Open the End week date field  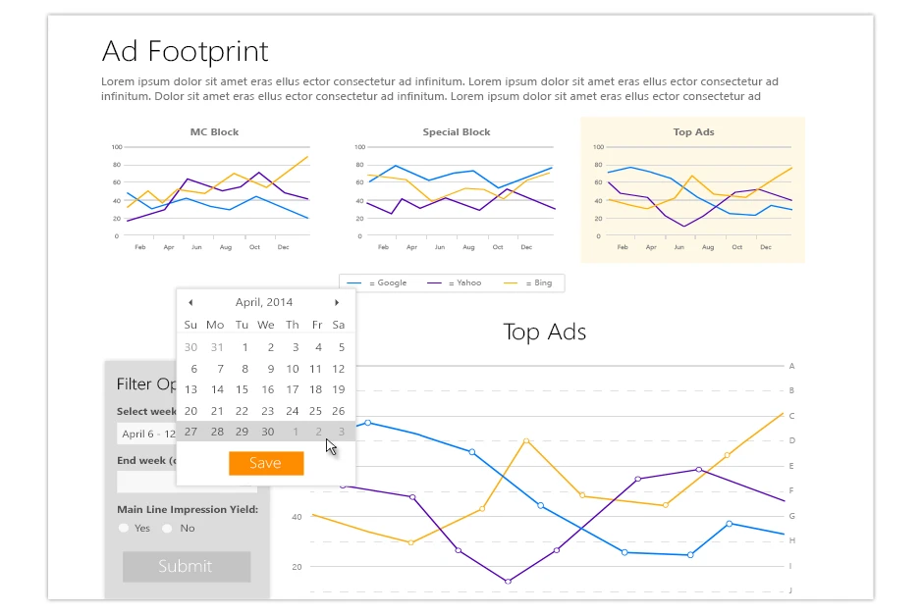click(x=145, y=482)
